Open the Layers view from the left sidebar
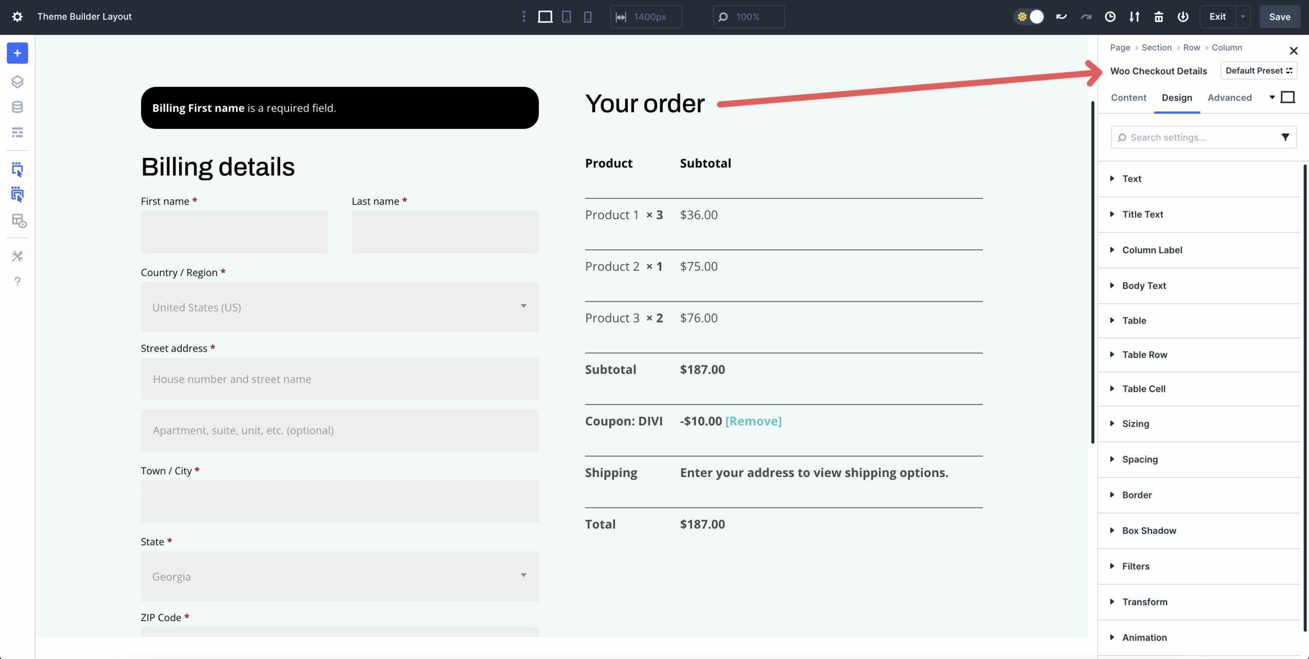 tap(17, 82)
